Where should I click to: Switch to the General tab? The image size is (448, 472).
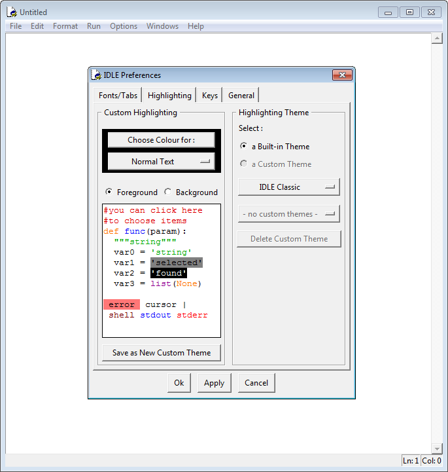tap(241, 96)
